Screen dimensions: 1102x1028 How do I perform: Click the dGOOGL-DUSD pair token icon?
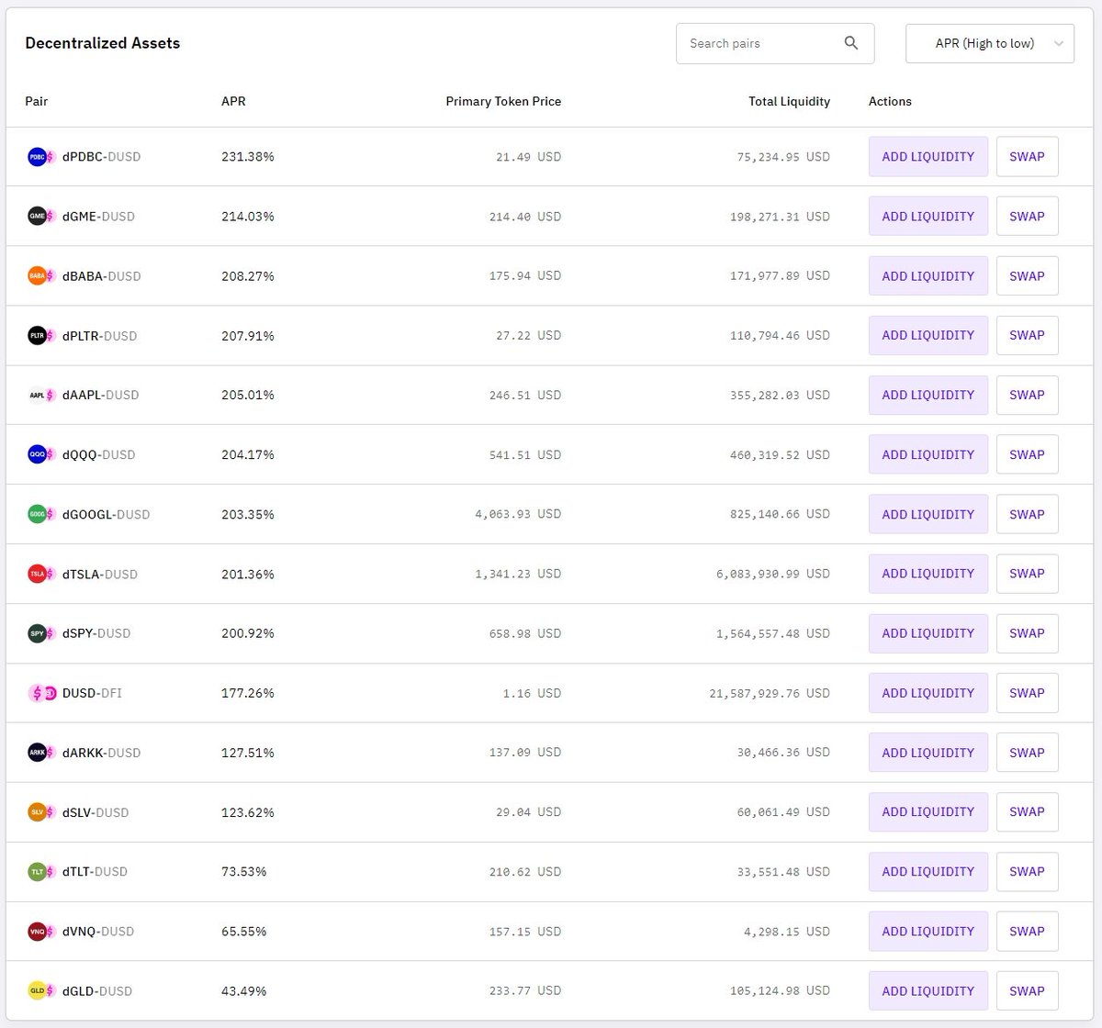tap(42, 514)
